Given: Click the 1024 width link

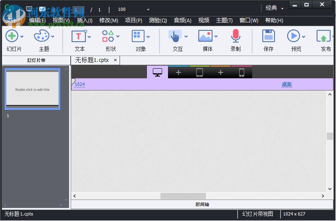Looking at the screenshot, I should tap(80, 84).
